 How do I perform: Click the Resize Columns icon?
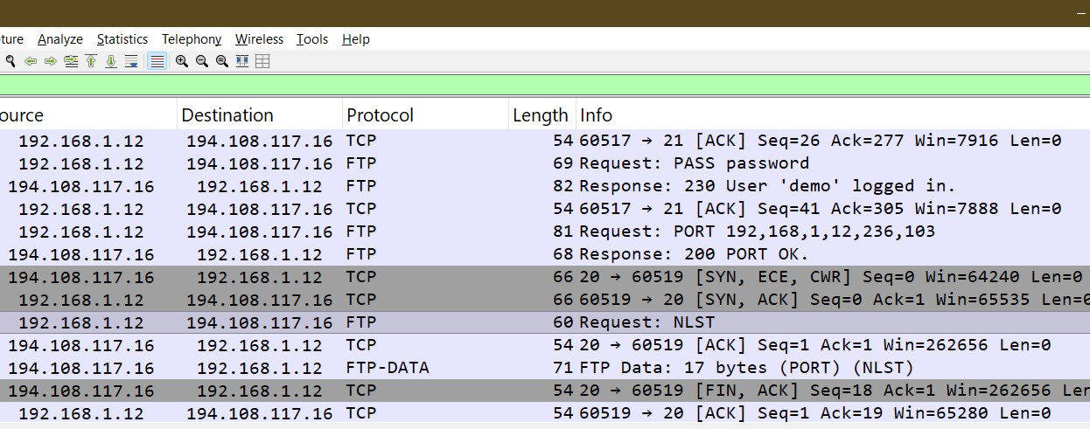[x=242, y=61]
